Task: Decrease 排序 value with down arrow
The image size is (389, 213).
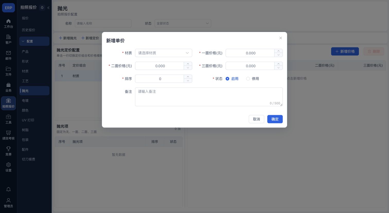Action: (x=188, y=81)
